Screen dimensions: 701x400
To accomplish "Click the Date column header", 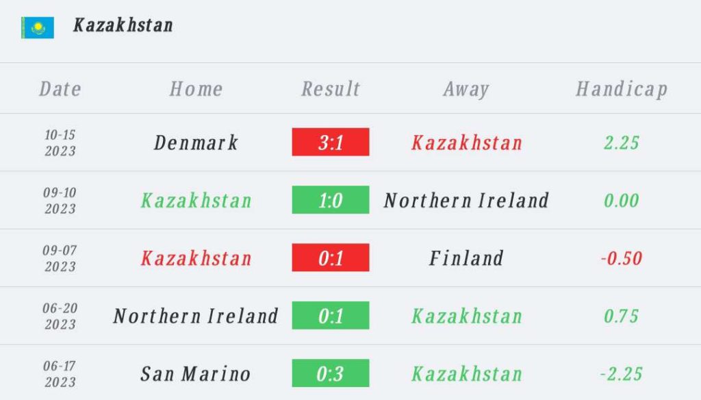I will click(60, 88).
